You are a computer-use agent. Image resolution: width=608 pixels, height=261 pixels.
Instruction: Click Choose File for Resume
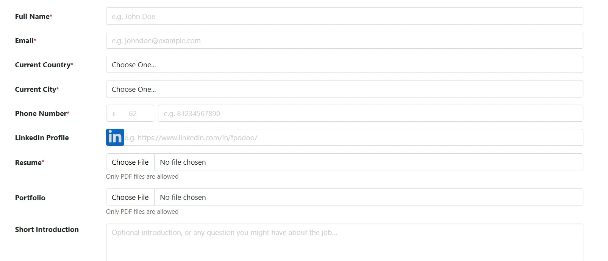130,162
